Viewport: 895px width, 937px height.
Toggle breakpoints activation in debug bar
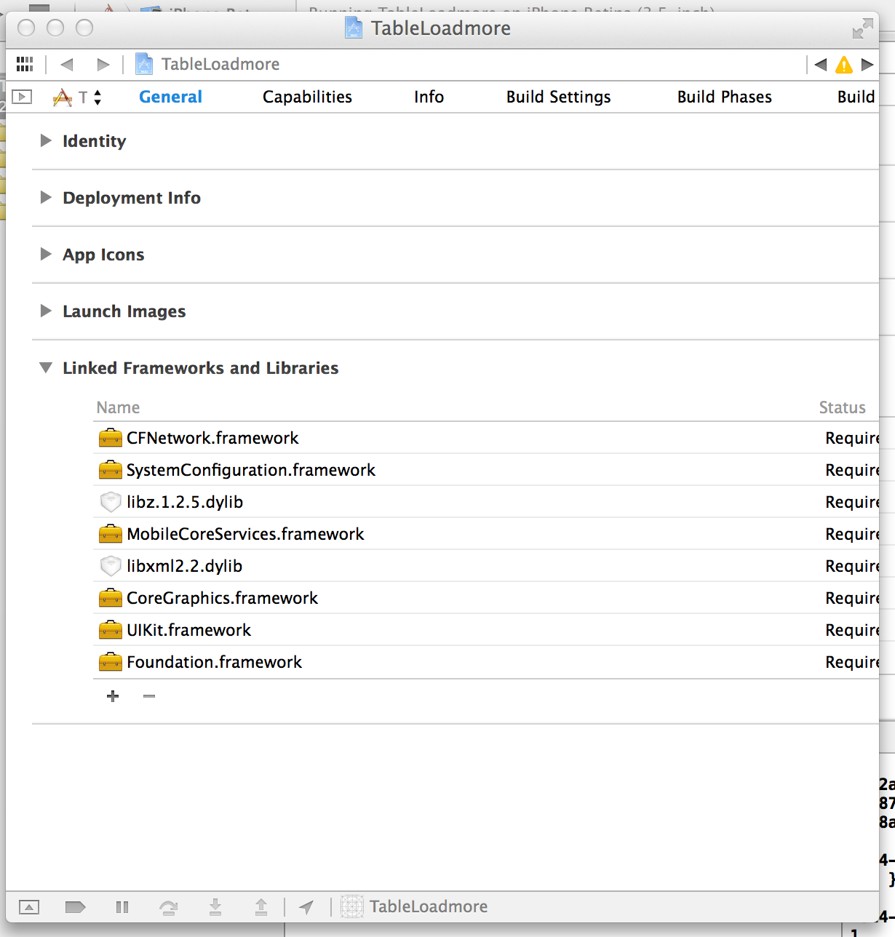75,906
